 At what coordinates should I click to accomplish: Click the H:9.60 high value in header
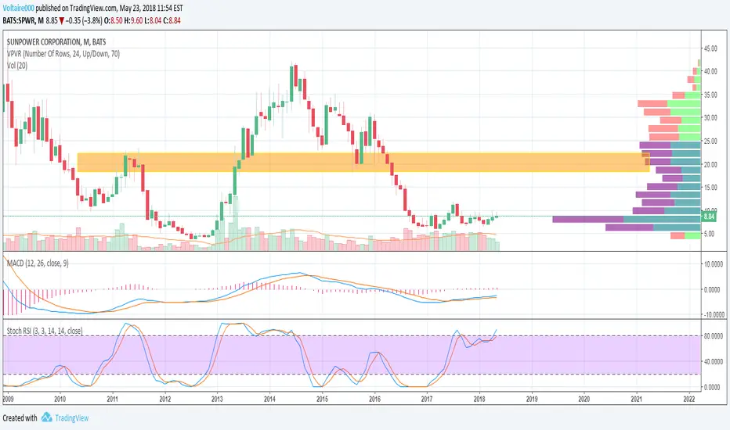tap(133, 20)
